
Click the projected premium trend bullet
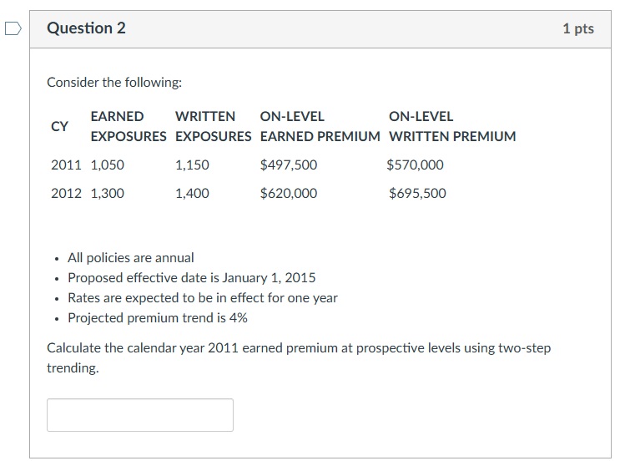coord(157,318)
